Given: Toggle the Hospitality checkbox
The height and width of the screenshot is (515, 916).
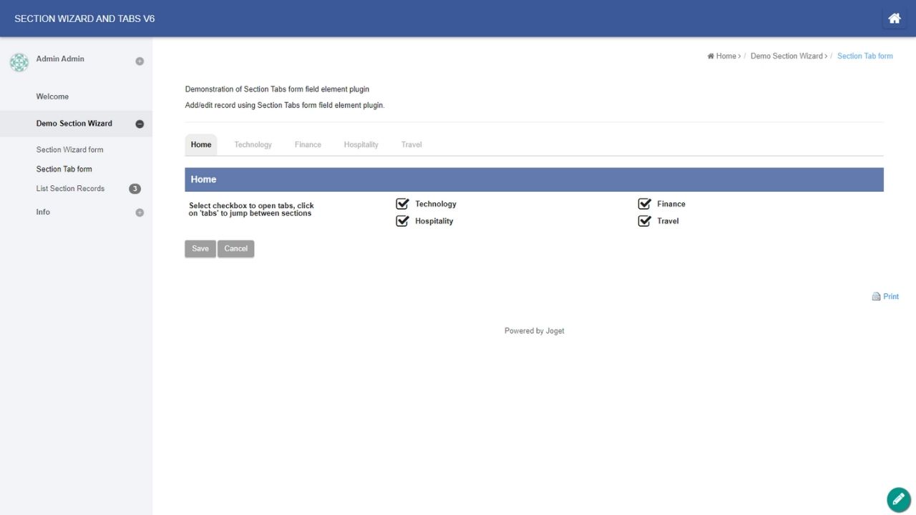Looking at the screenshot, I should point(402,221).
